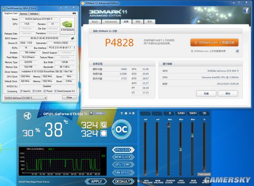
Task: Click the GPU CLOCK slider handle
Action: pos(180,149)
